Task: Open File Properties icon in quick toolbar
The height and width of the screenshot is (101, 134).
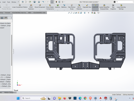Action: pyautogui.click(x=59, y=2)
